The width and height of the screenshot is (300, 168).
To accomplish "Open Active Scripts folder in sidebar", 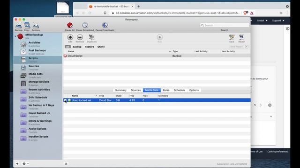I will tap(38, 130).
